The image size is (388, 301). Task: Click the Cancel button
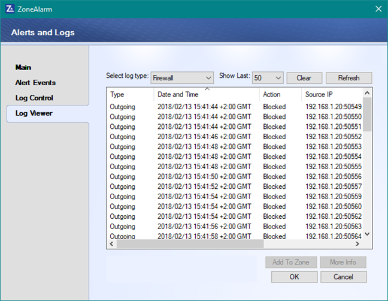pyautogui.click(x=344, y=277)
